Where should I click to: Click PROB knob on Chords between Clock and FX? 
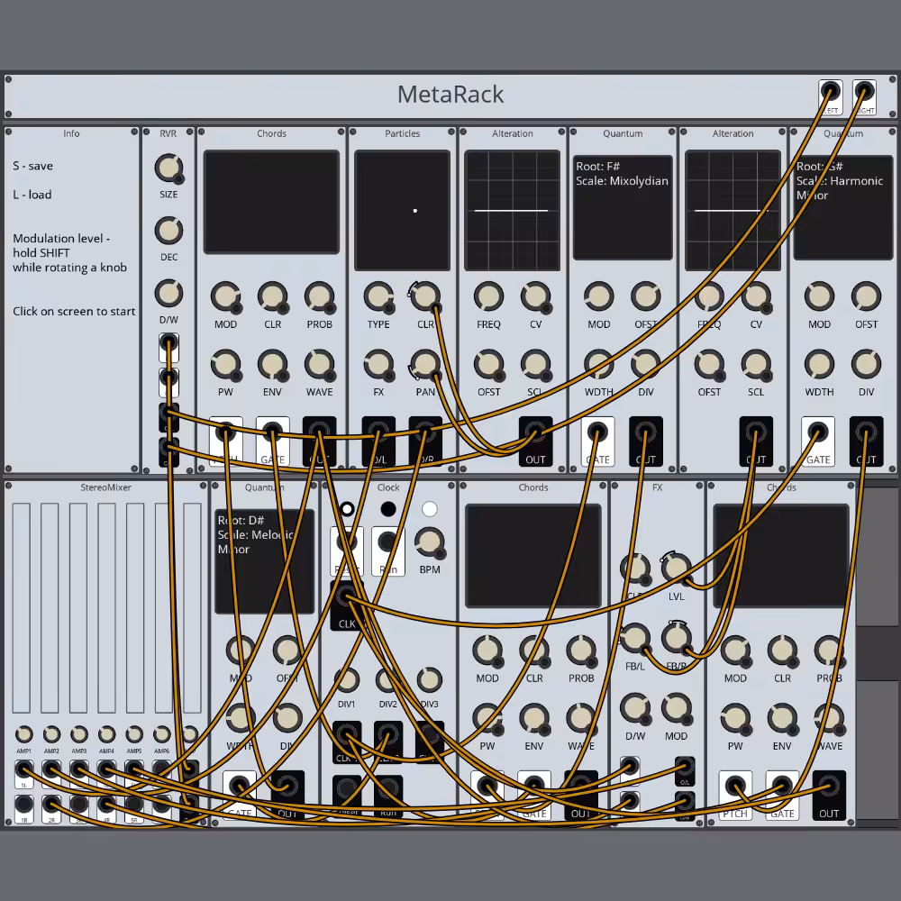click(x=581, y=651)
